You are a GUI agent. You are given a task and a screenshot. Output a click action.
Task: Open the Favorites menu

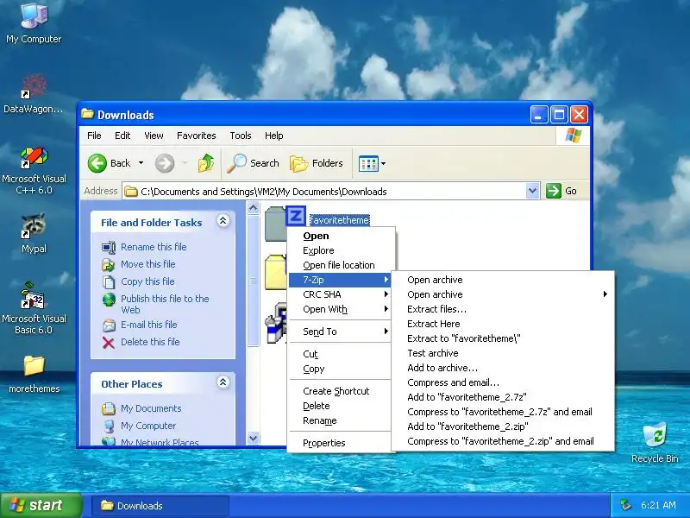[x=197, y=136]
